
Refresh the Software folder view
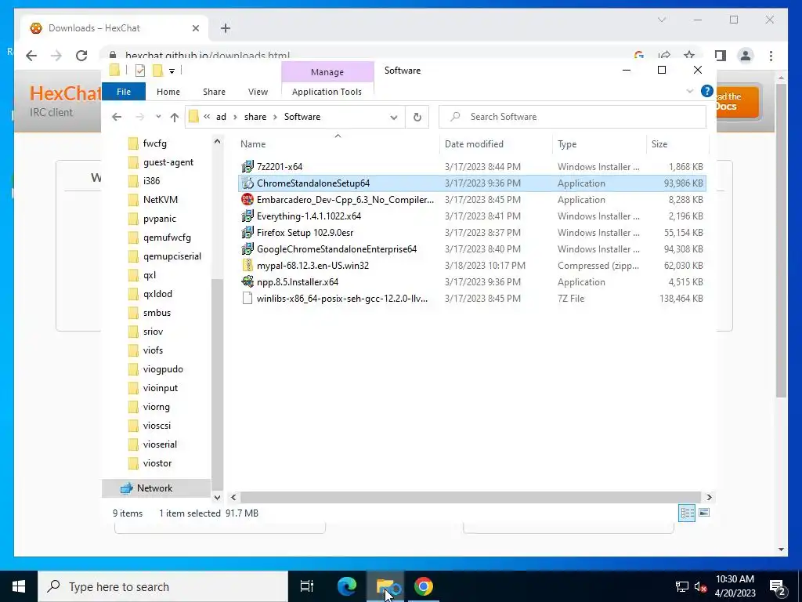417,117
